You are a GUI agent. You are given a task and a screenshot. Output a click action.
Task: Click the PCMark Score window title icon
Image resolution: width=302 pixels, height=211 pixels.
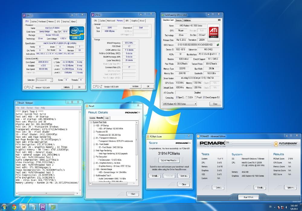(x=148, y=137)
